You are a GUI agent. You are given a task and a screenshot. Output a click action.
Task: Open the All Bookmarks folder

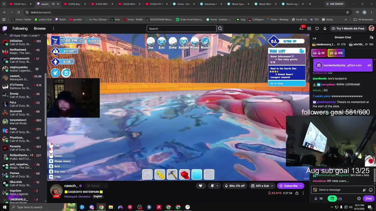[363, 20]
